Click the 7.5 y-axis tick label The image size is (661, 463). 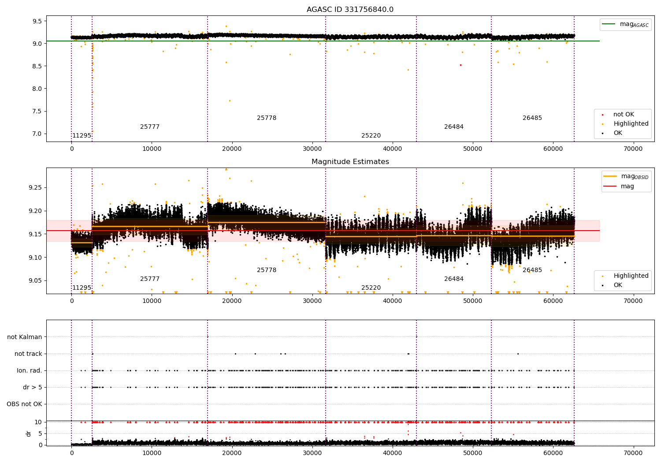pyautogui.click(x=37, y=111)
